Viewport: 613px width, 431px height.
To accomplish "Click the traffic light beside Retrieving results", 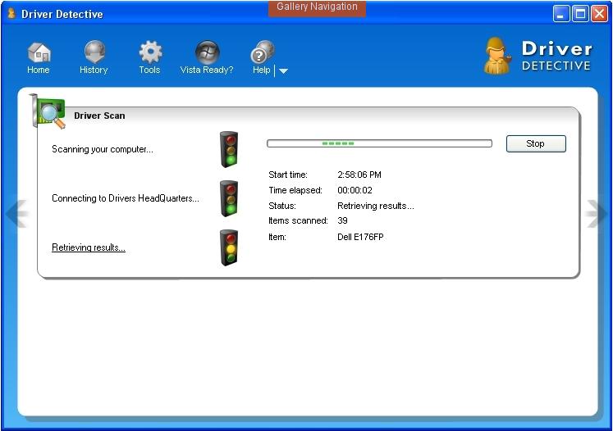I will tap(229, 247).
